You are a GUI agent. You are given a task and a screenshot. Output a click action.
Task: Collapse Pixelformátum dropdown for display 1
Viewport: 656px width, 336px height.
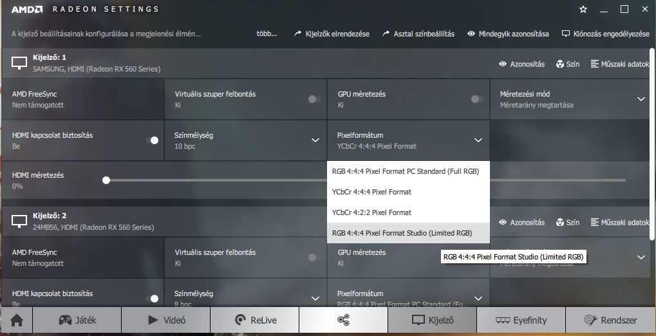(478, 140)
